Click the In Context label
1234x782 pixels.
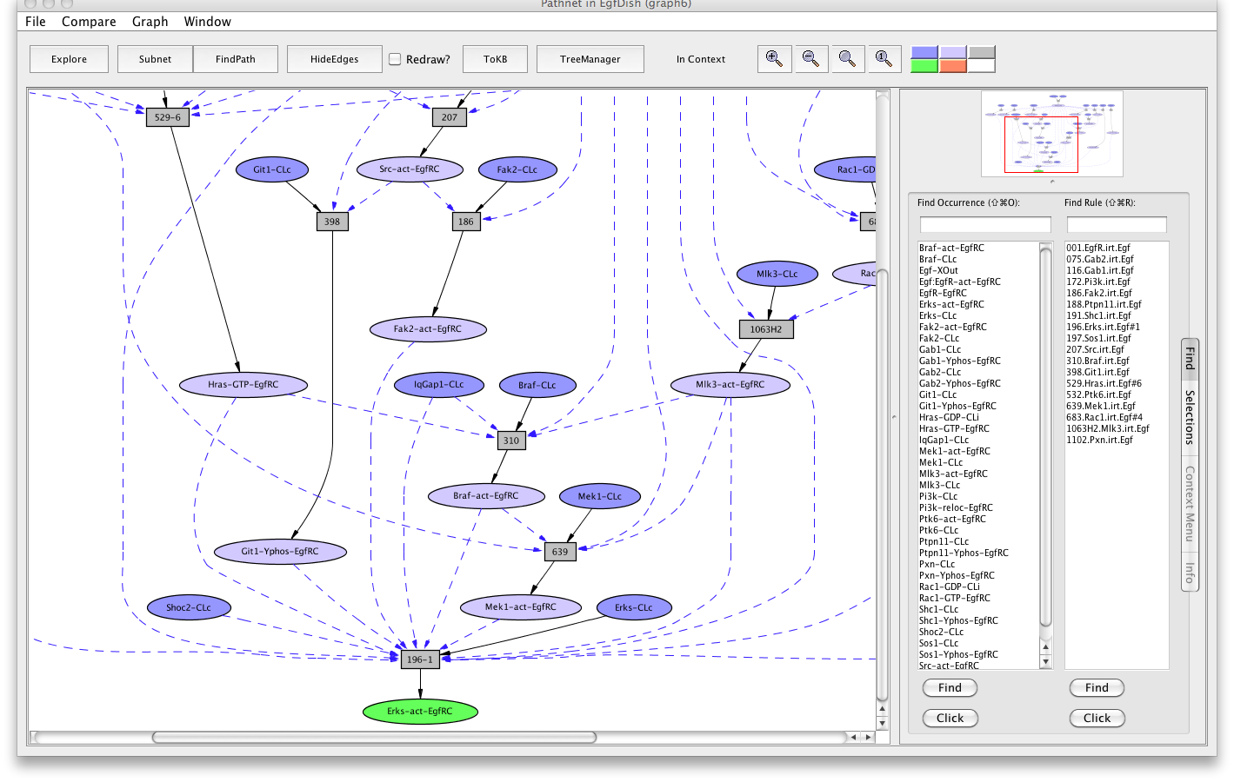[701, 59]
